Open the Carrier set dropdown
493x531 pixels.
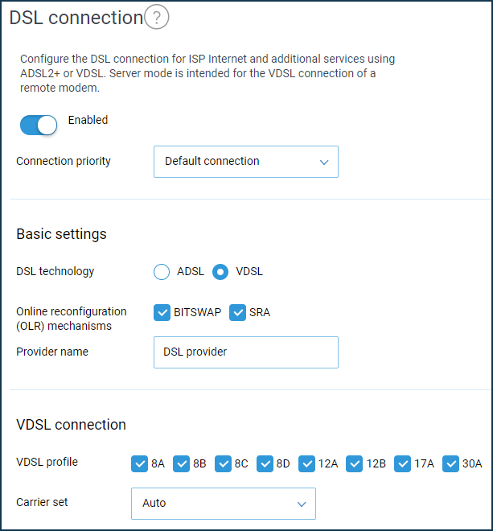224,504
